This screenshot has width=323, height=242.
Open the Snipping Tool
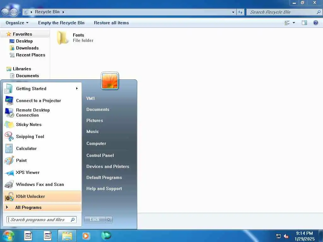coord(42,136)
